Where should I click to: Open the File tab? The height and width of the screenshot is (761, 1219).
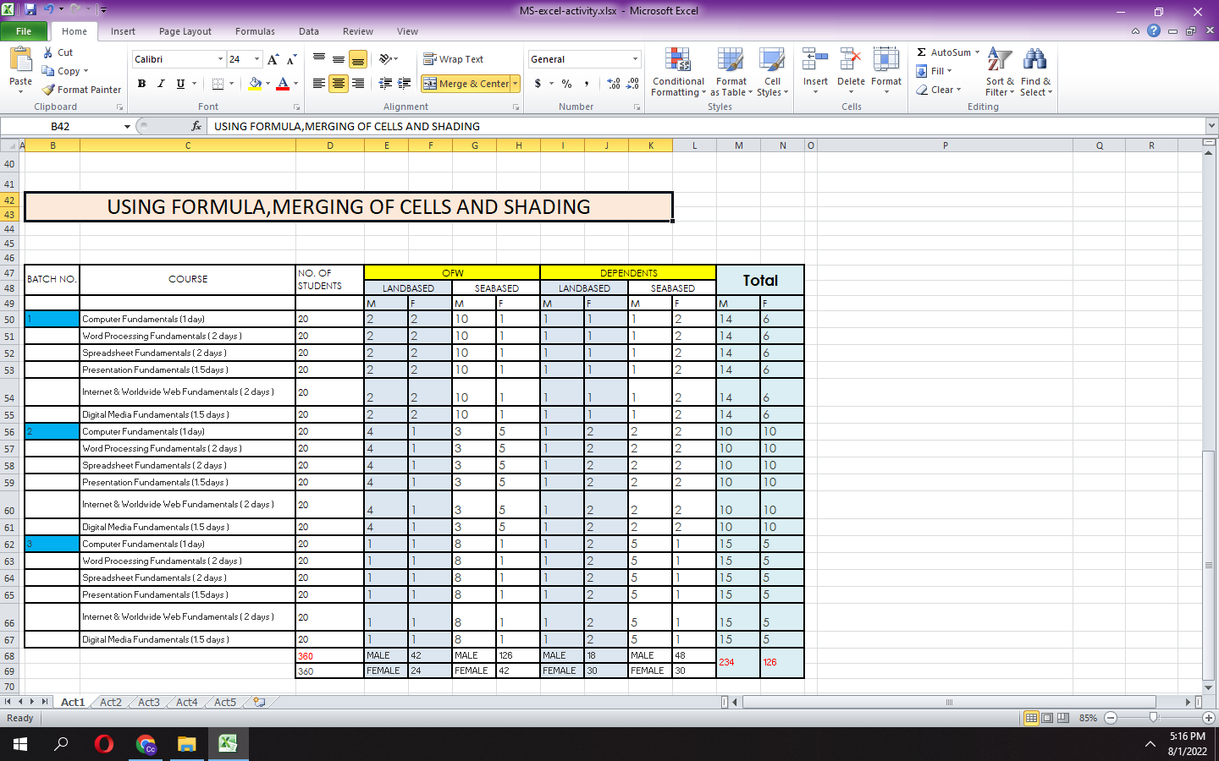click(x=24, y=31)
